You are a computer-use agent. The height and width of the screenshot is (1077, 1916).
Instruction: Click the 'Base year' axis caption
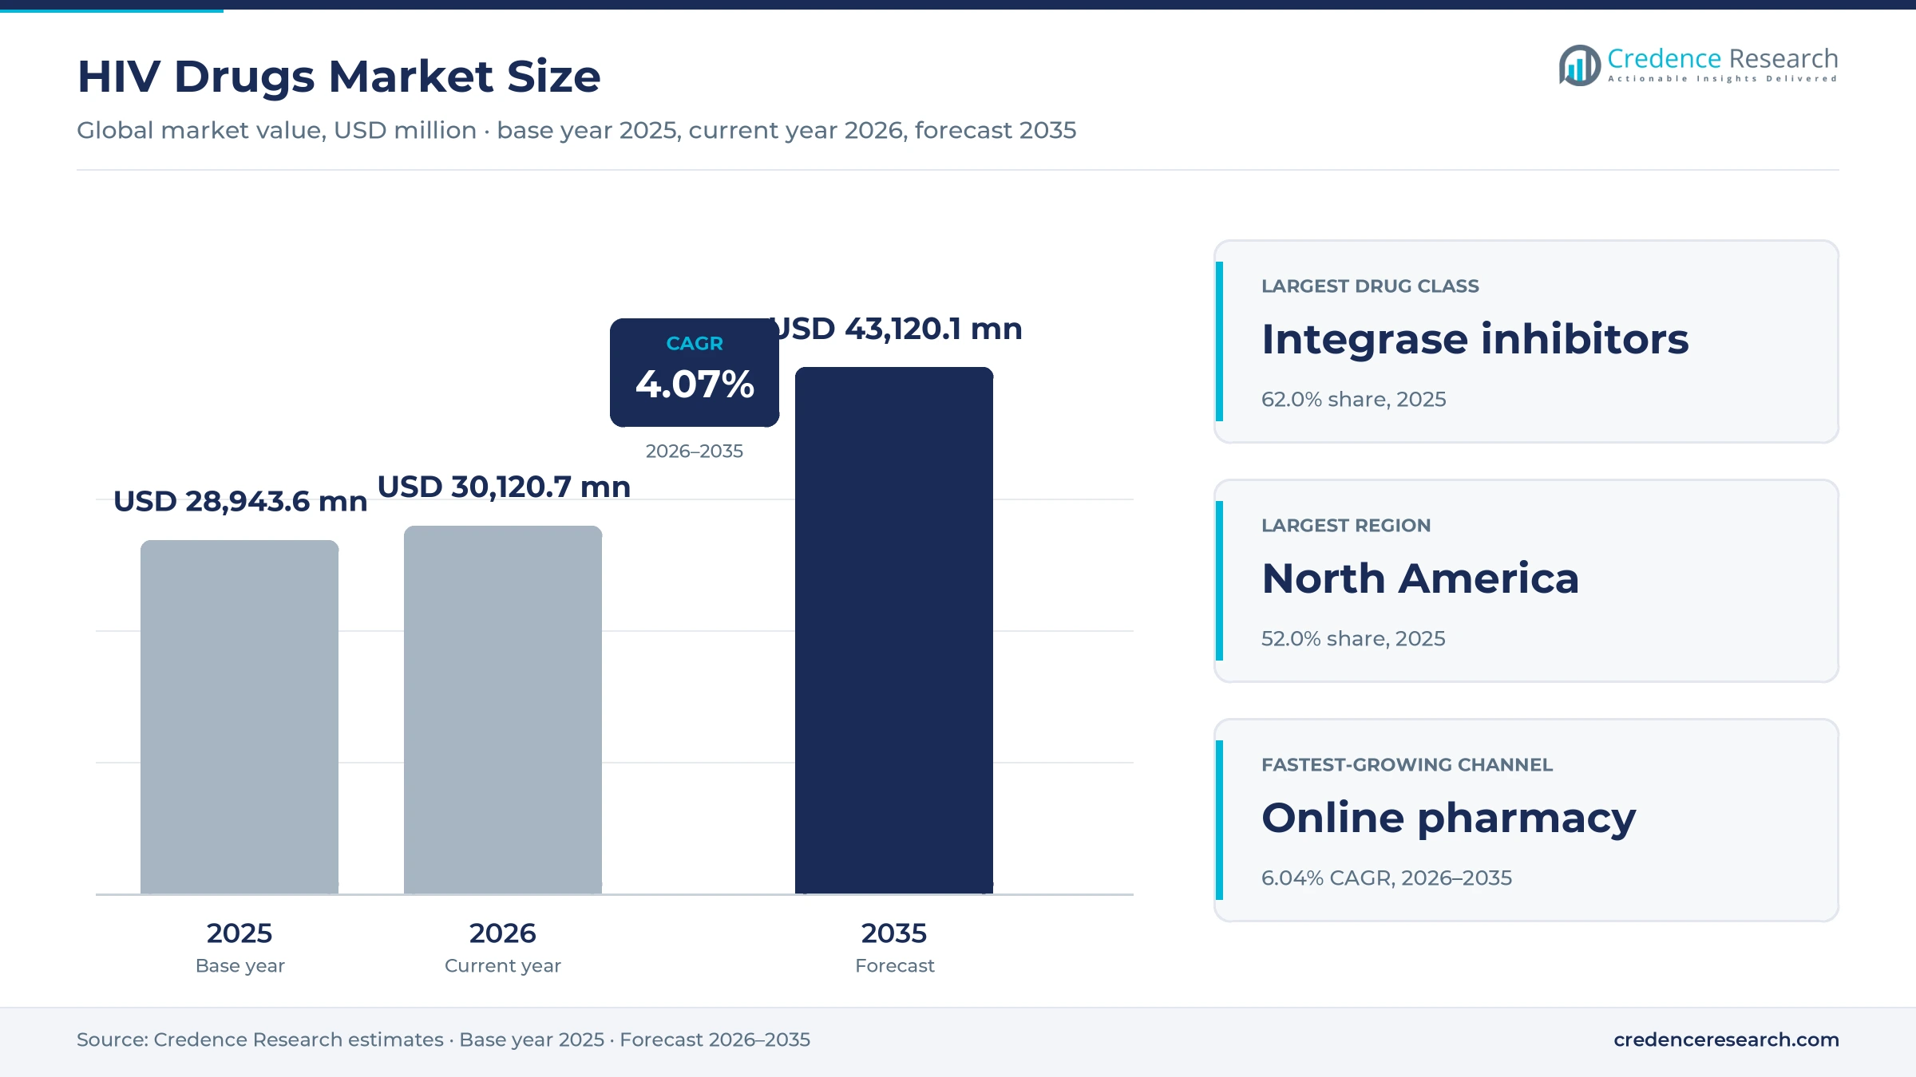pos(240,965)
